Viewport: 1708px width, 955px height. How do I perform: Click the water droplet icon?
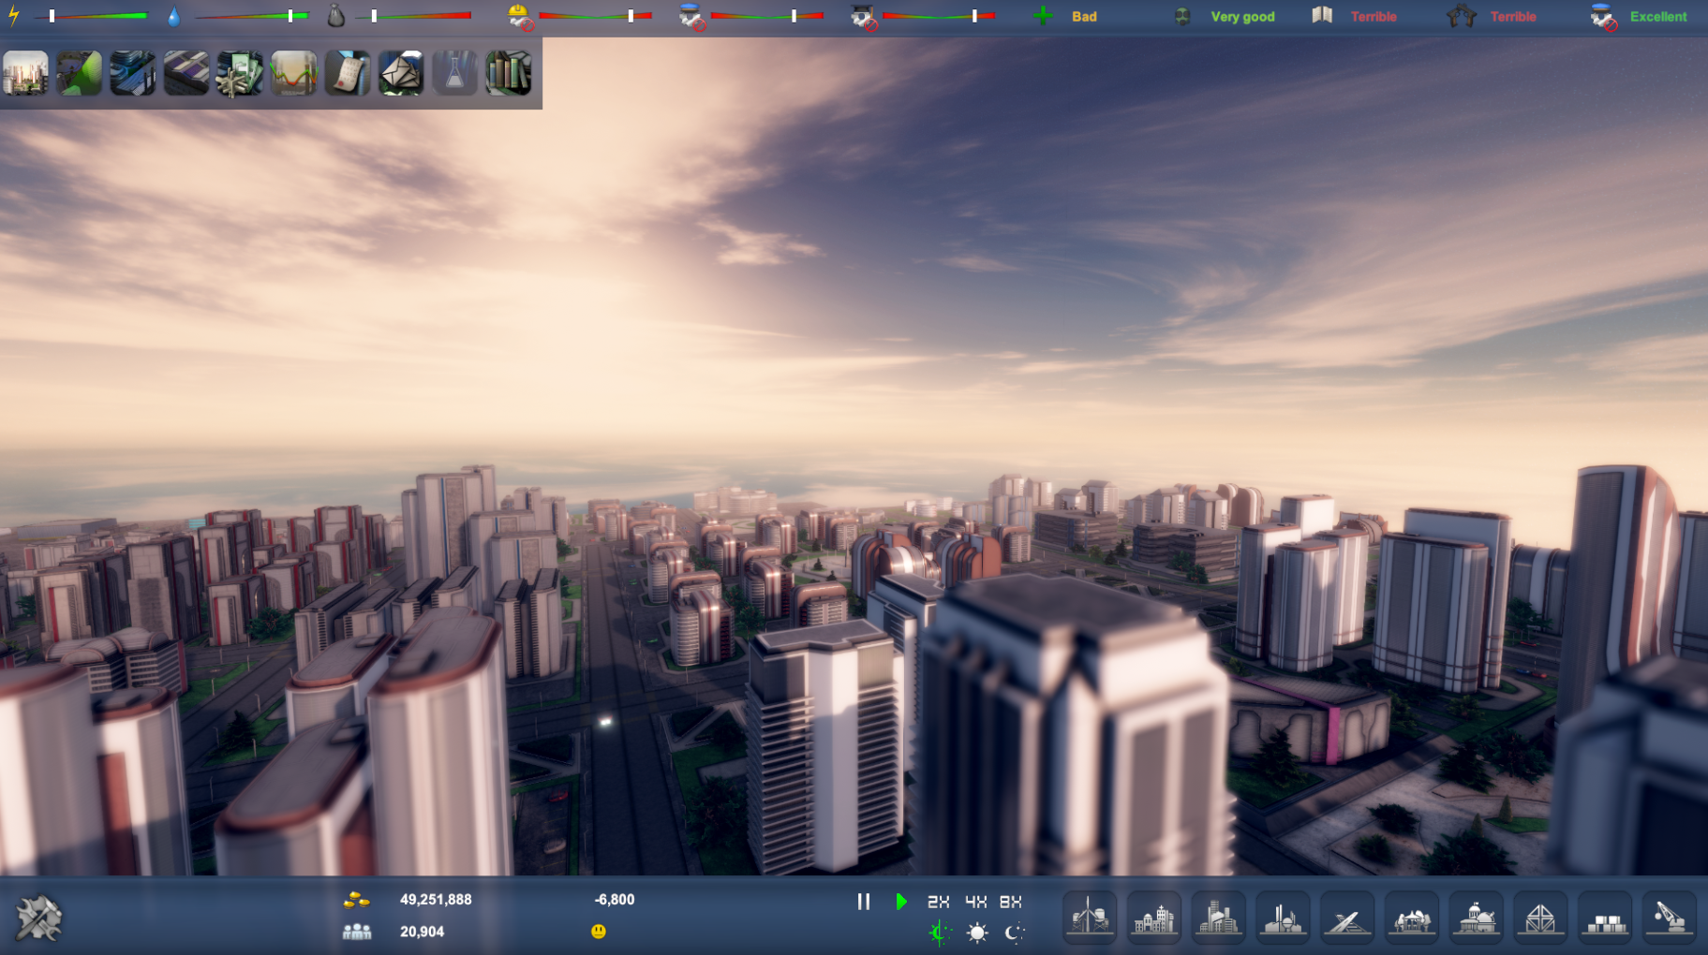click(x=173, y=16)
